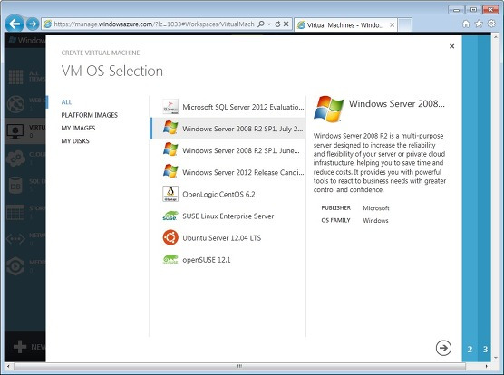Click the SQL Server 2012 Evaluation icon
Viewport: 504px width, 375px height.
click(170, 107)
